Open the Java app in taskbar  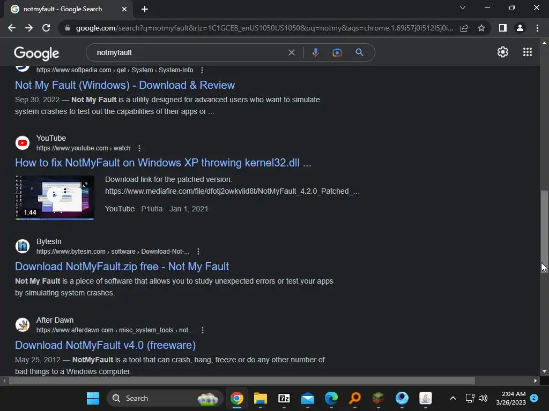point(425,398)
